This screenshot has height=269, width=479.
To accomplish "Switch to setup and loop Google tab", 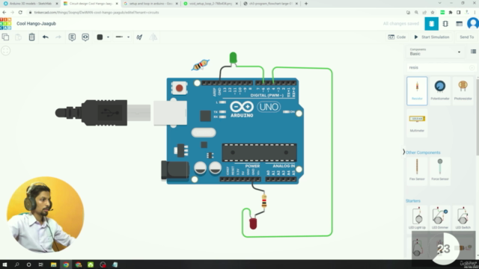I will 150,4.
